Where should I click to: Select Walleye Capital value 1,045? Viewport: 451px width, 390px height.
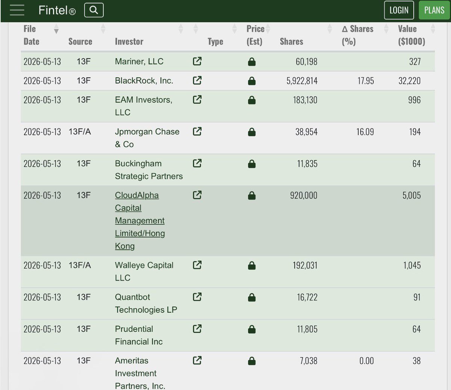click(x=412, y=266)
